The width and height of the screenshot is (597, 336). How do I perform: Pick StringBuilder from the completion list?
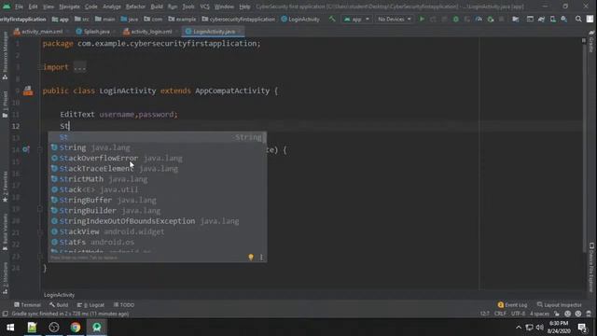158,211
